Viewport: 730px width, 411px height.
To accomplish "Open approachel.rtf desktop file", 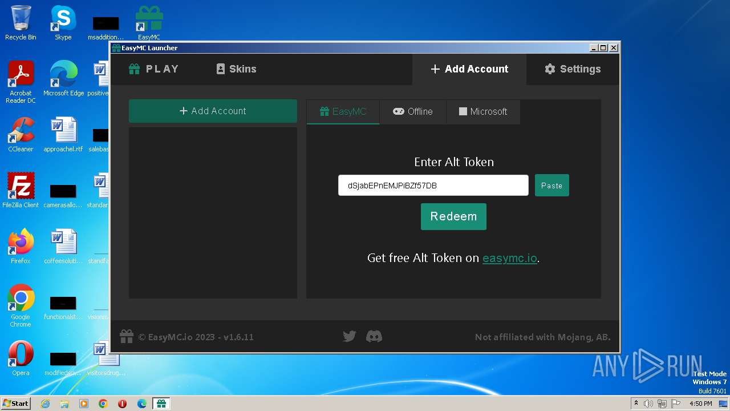I will click(63, 135).
